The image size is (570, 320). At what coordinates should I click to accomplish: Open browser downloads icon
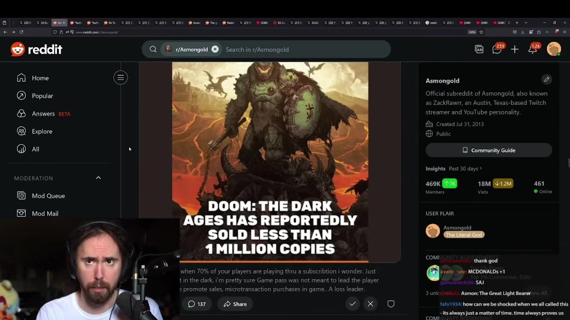(x=523, y=32)
